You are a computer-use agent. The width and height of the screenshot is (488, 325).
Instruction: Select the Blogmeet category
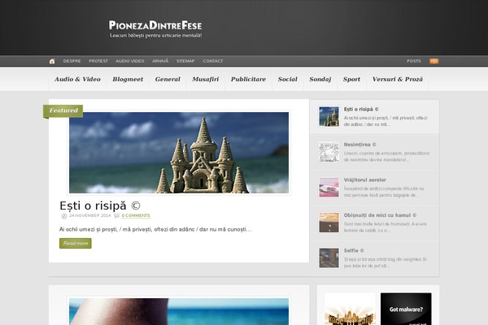pos(128,80)
